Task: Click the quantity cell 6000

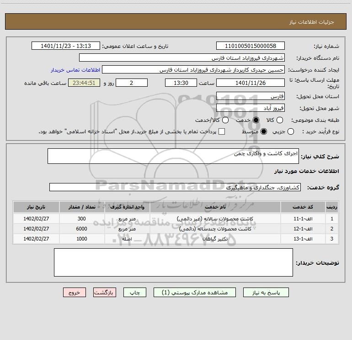Action: coord(82,229)
